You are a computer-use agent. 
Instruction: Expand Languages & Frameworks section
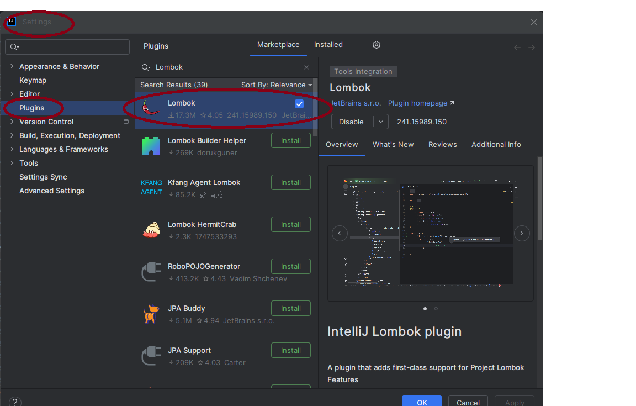[12, 149]
